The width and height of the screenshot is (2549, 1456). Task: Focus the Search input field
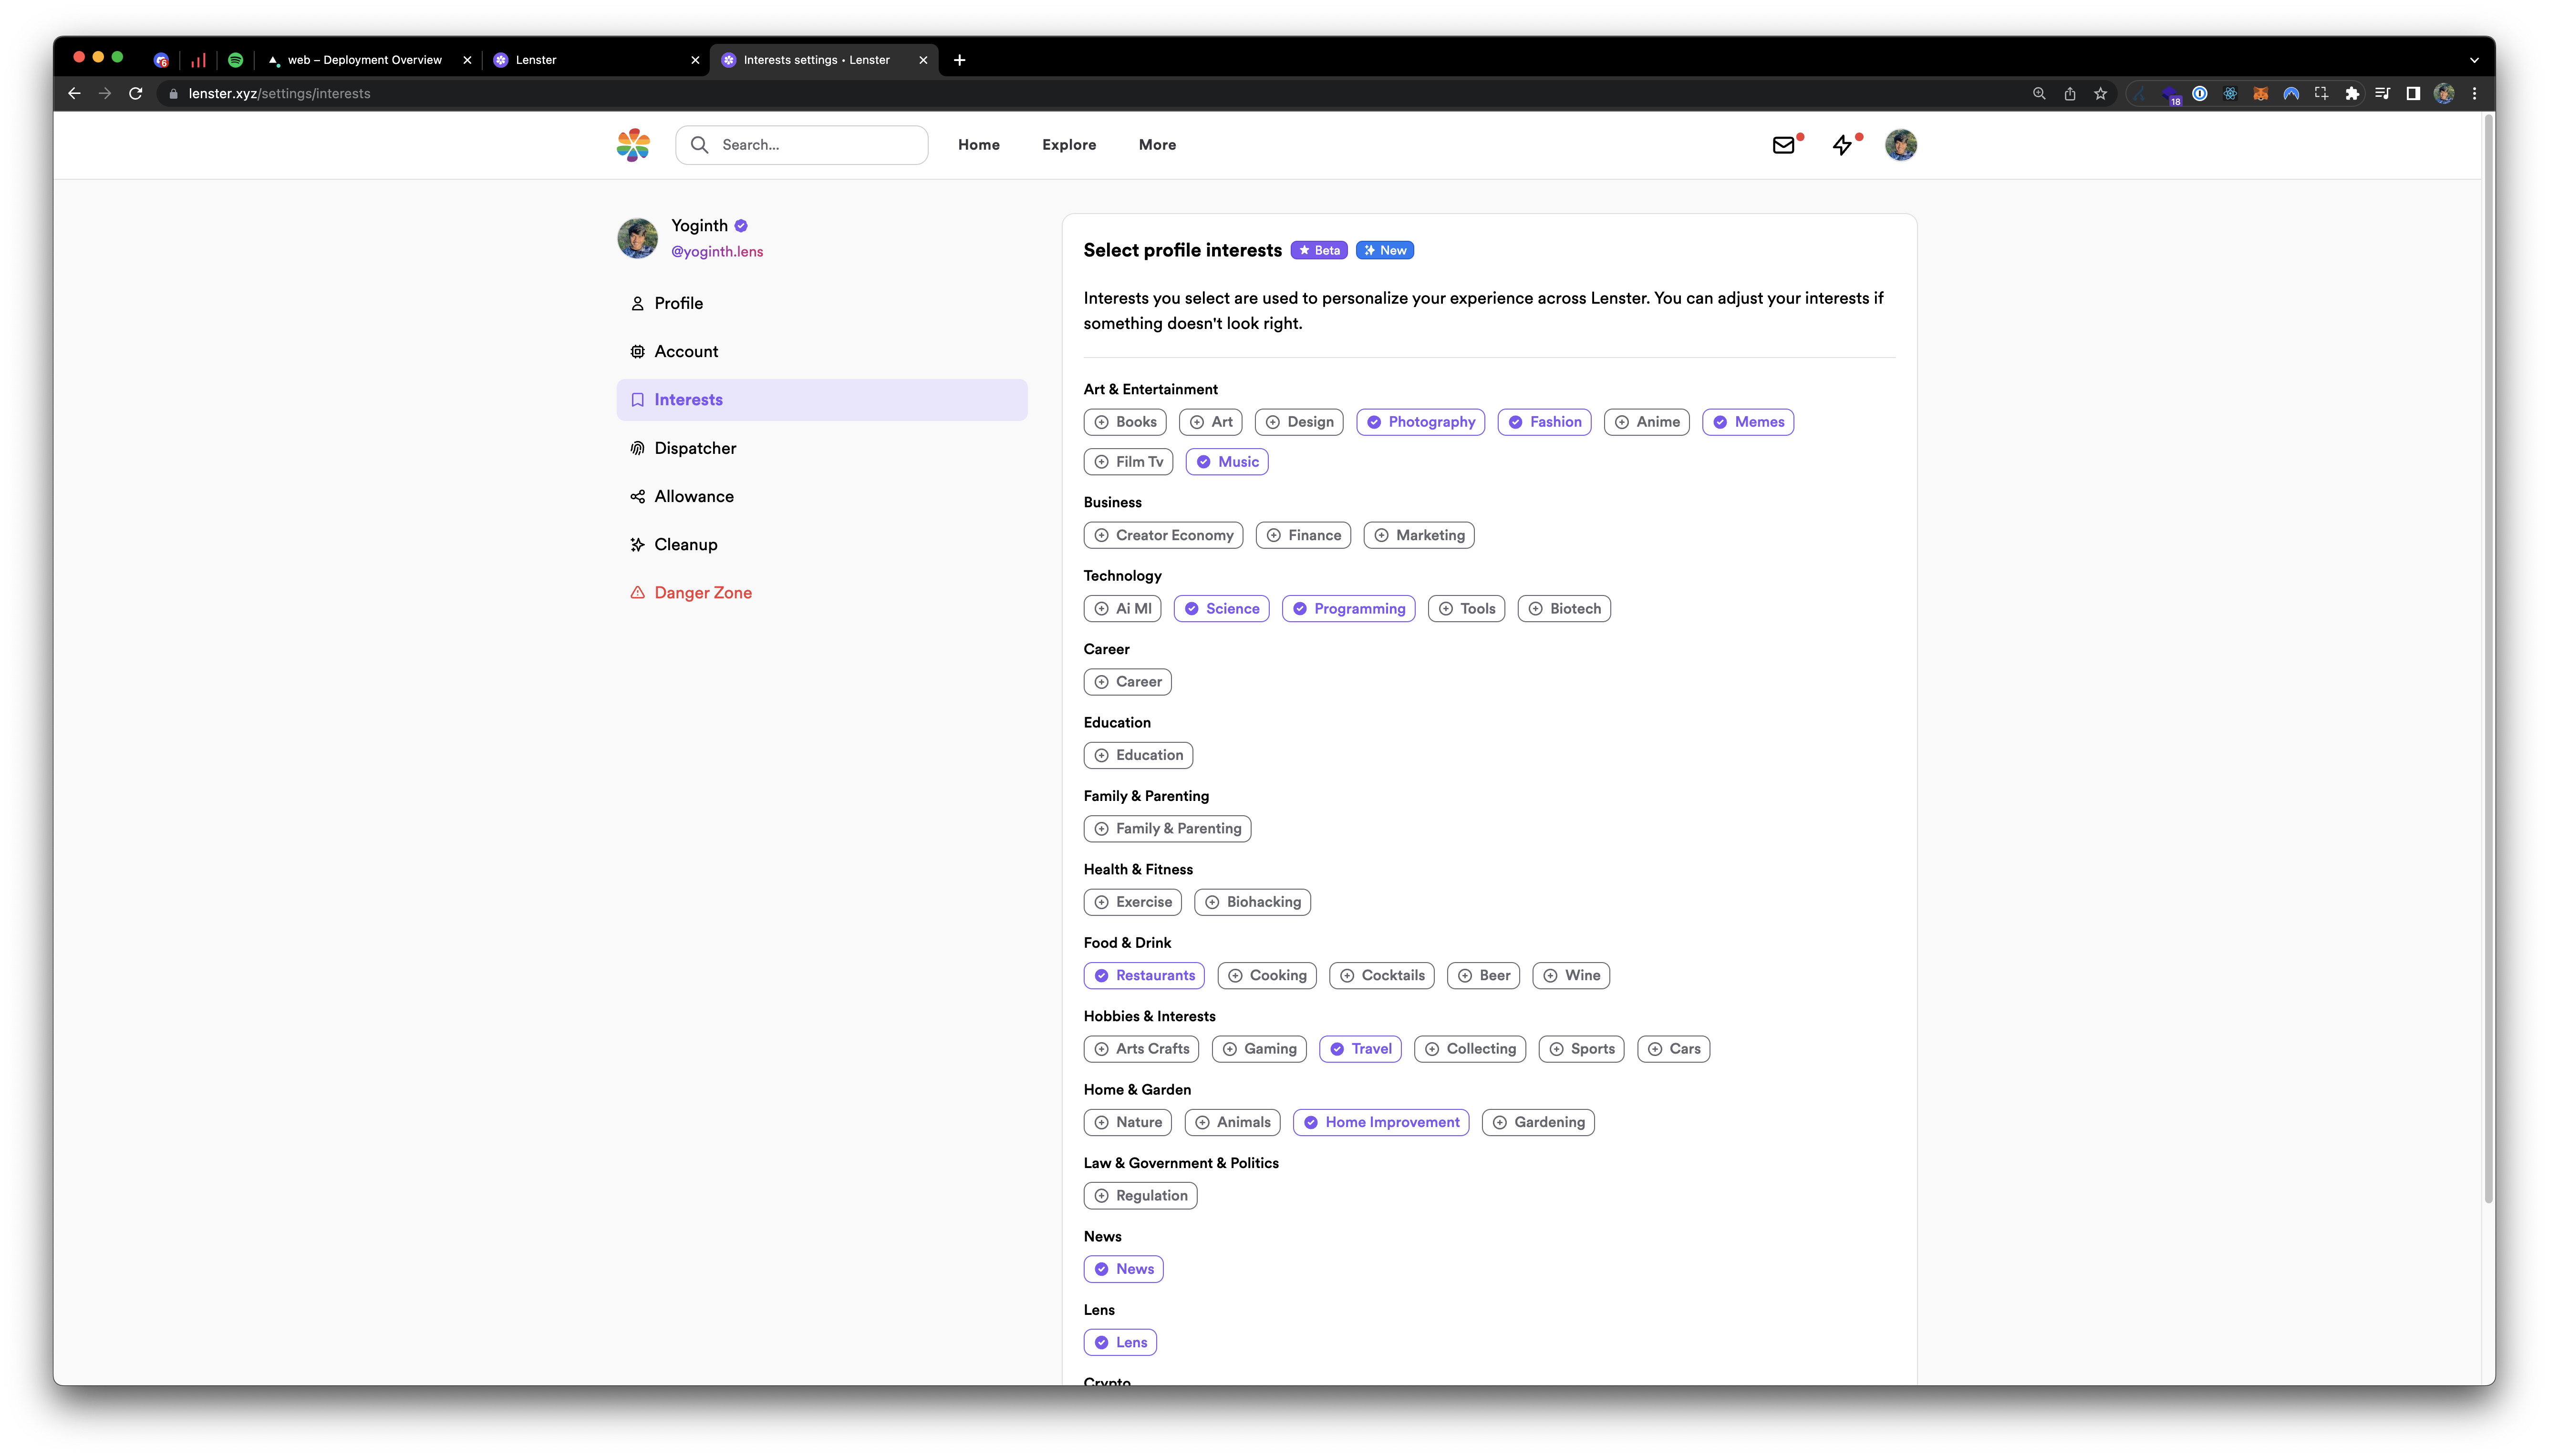pyautogui.click(x=801, y=145)
